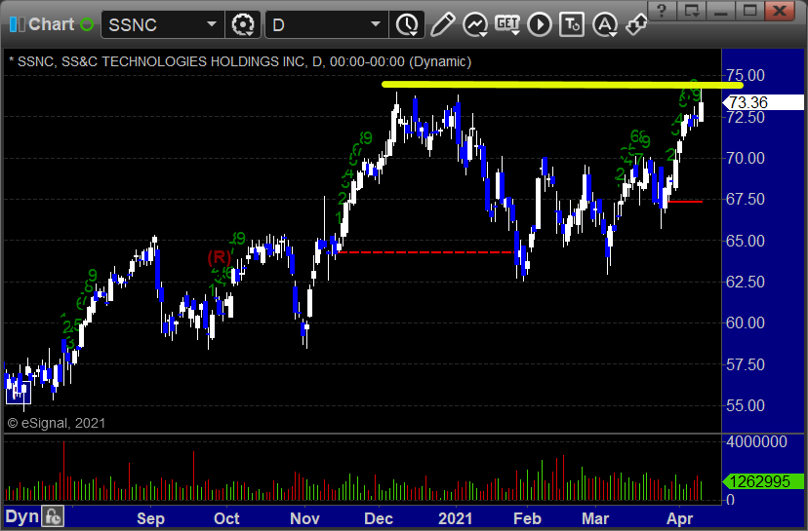The image size is (808, 531).
Task: Close the chart window with red X
Action: pos(780,11)
